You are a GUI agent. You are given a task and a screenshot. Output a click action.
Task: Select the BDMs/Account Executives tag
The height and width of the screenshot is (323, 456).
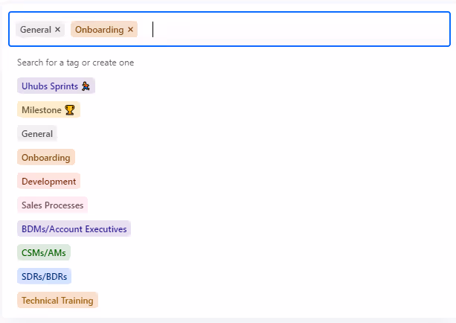[74, 229]
